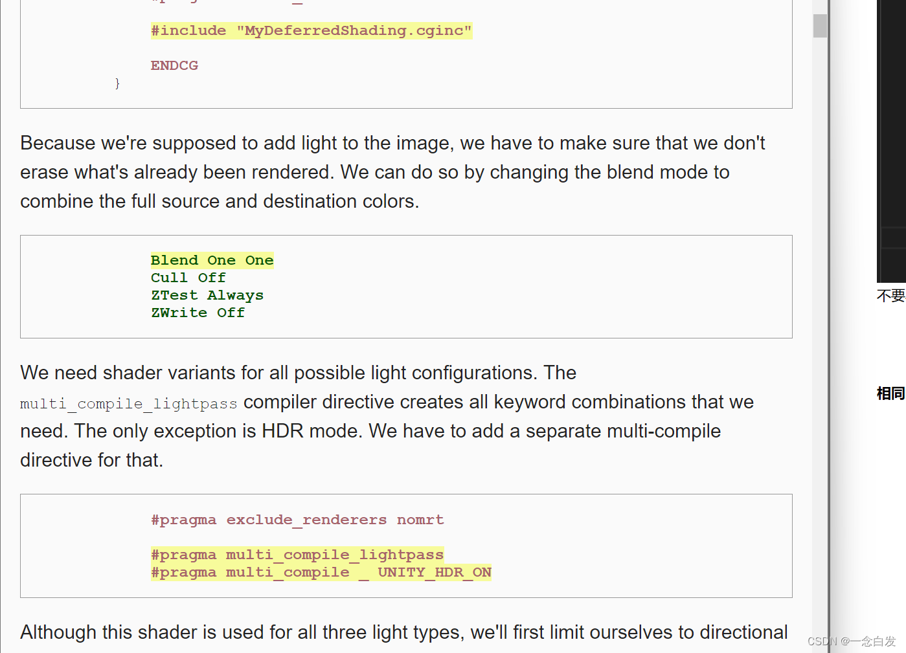
Task: Click the bold "相同" text at right
Action: pyautogui.click(x=890, y=393)
